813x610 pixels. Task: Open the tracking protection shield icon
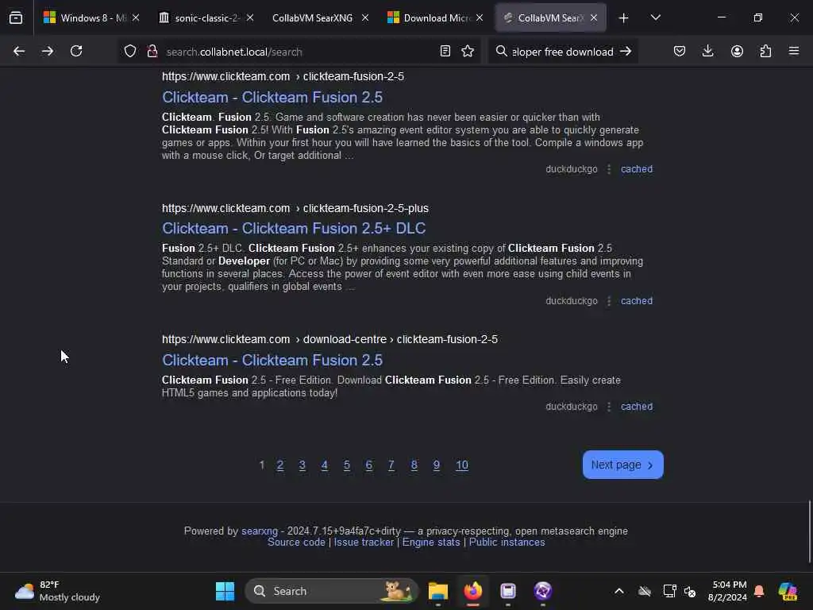130,52
